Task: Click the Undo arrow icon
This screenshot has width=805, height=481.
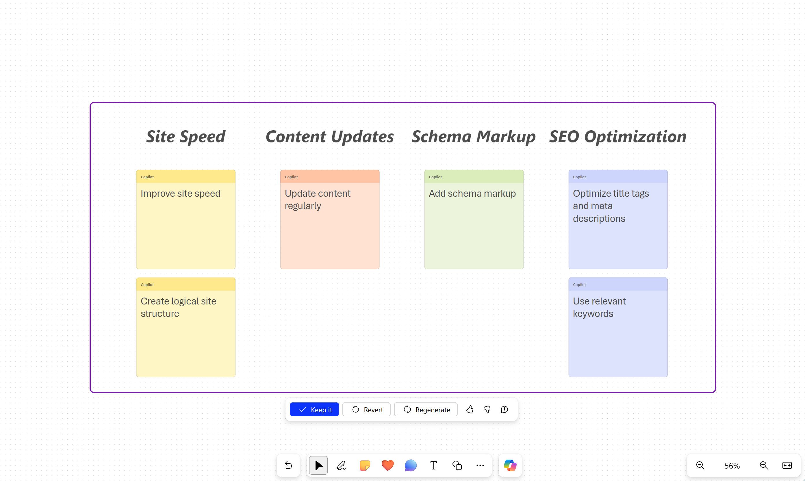Action: 288,465
